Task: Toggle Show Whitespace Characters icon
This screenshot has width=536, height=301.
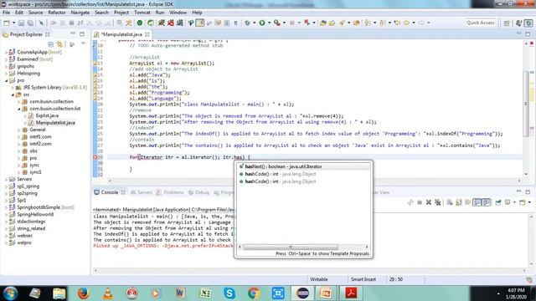Action: pos(235,23)
